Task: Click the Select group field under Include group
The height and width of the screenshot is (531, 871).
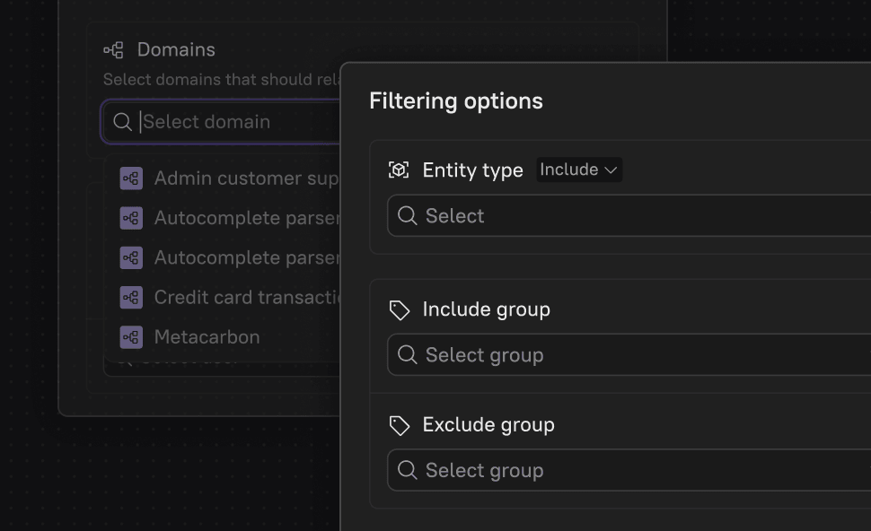Action: [539, 354]
